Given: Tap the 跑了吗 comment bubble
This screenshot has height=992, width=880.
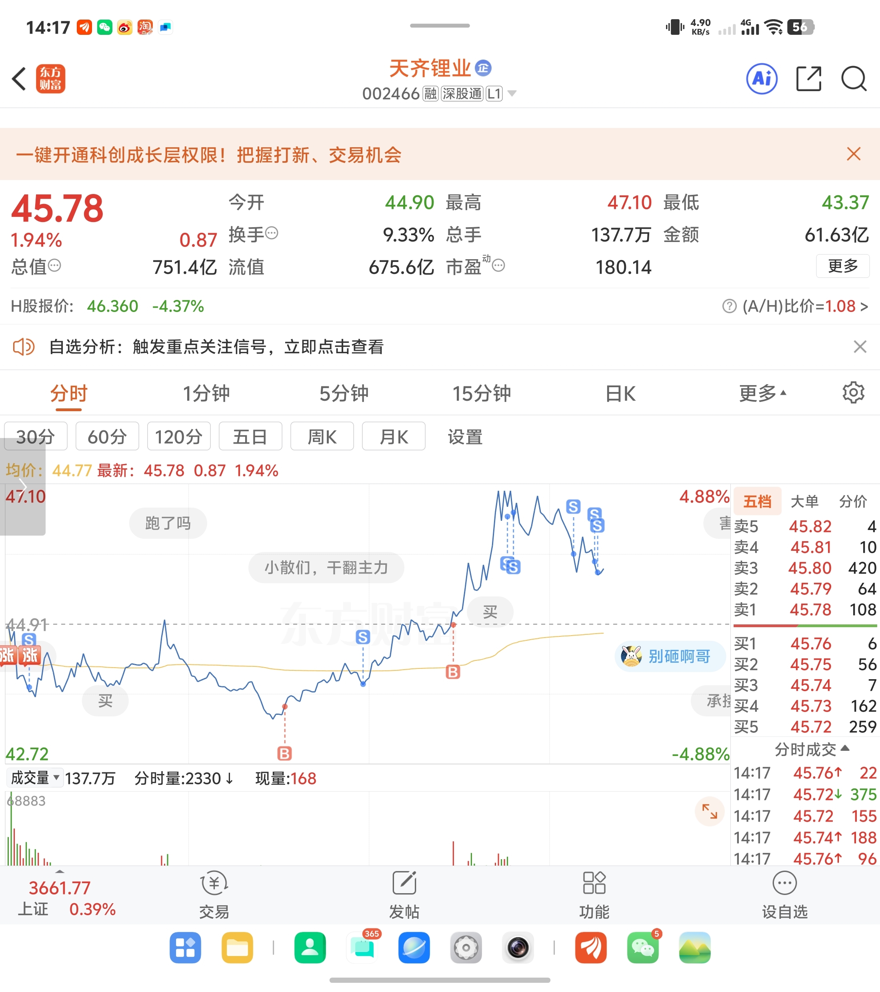Looking at the screenshot, I should coord(168,523).
